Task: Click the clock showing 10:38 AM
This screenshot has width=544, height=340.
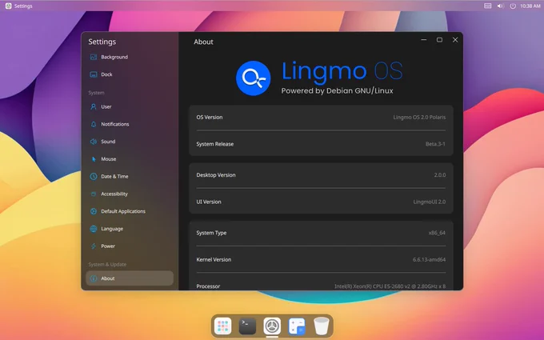Action: [x=530, y=6]
